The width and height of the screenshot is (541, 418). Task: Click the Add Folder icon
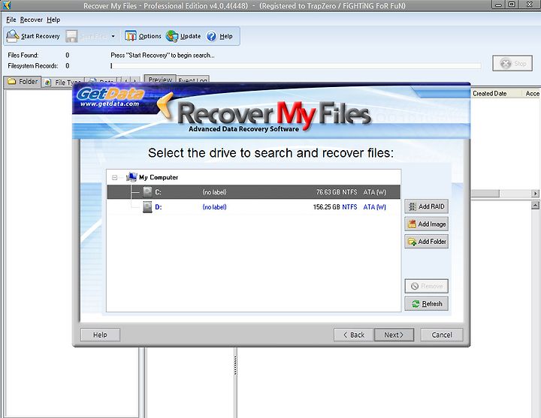[412, 242]
